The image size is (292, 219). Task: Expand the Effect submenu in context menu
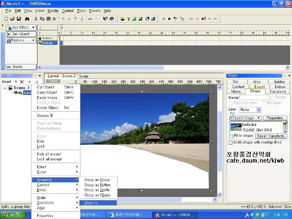pyautogui.click(x=56, y=167)
